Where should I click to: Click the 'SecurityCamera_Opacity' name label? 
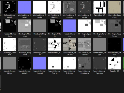point(55,72)
